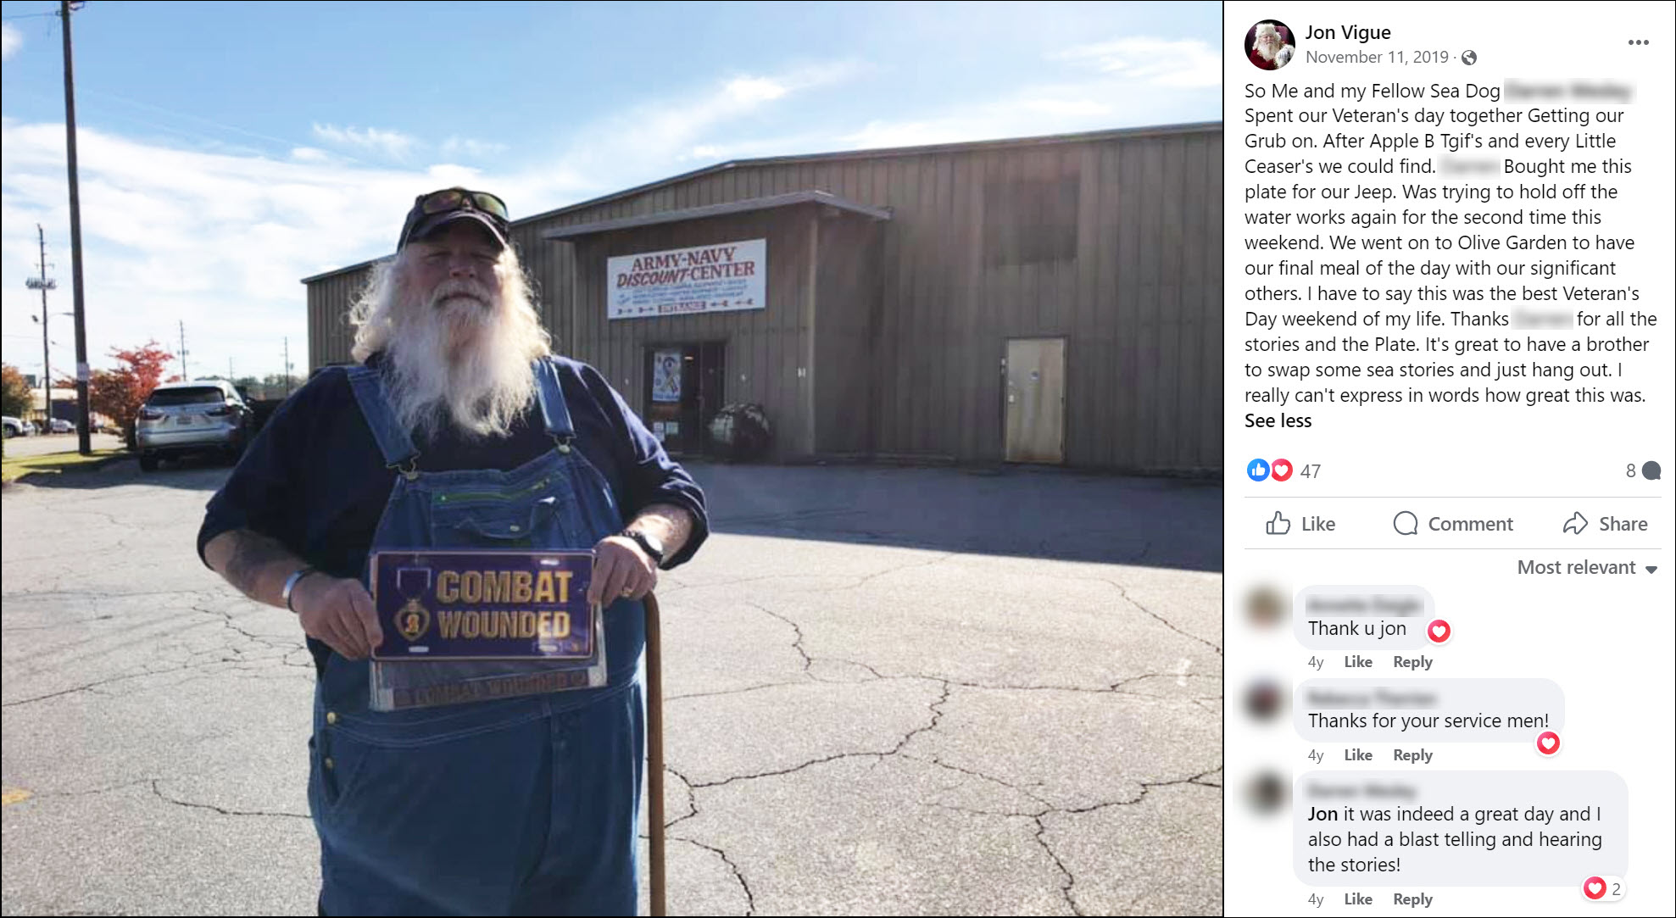The width and height of the screenshot is (1676, 918).
Task: Like the 'great day' comment
Action: tap(1357, 899)
